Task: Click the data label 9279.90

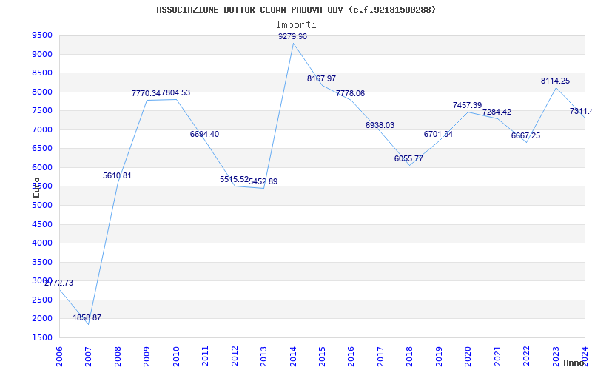Action: pyautogui.click(x=292, y=36)
